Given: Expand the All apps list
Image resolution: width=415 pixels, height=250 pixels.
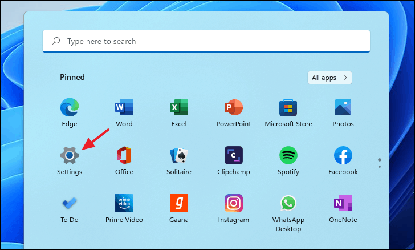Looking at the screenshot, I should click(x=329, y=78).
